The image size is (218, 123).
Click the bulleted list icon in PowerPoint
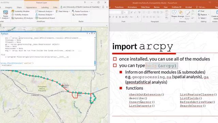pos(144,12)
